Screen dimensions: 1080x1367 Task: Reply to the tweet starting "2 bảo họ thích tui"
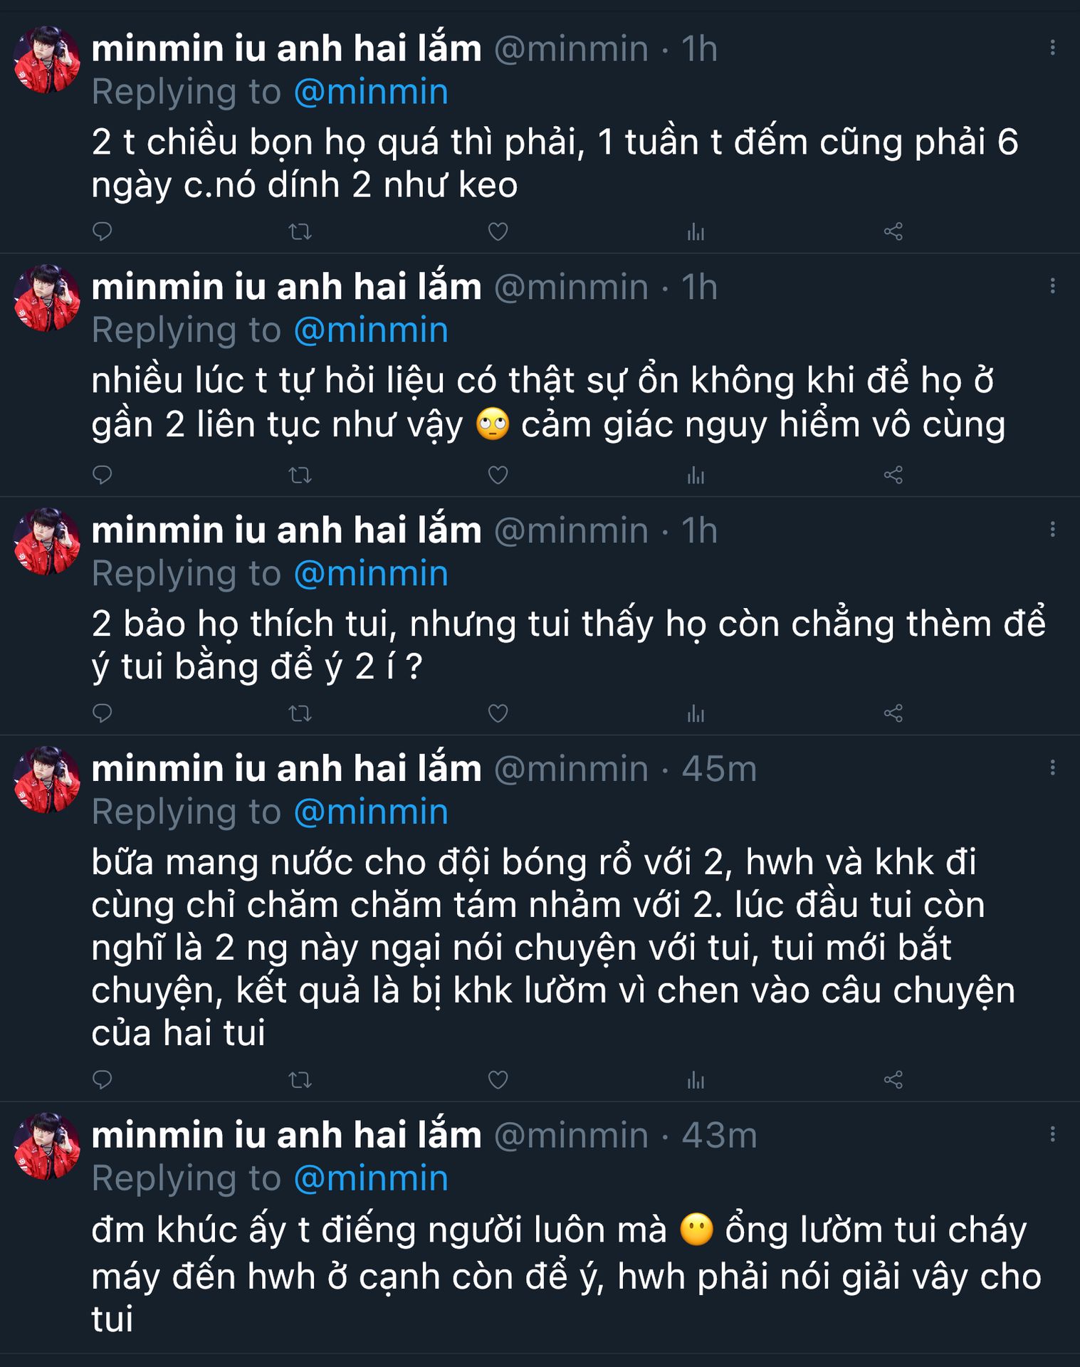[x=103, y=713]
